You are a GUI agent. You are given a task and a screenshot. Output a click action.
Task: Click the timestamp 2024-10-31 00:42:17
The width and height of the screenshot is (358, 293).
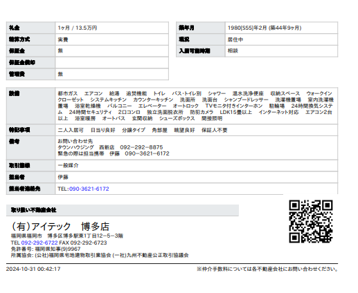point(33,269)
